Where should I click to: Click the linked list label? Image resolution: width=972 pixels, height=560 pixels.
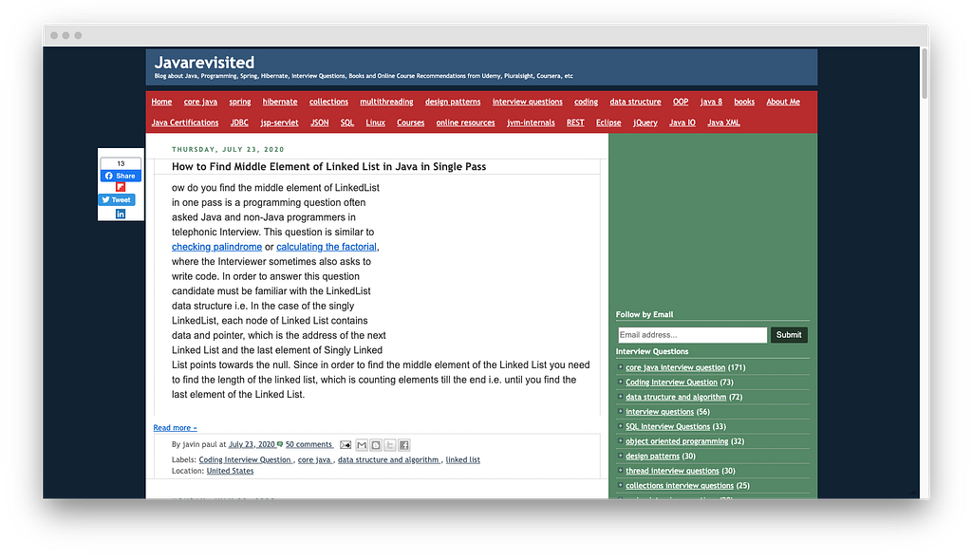462,460
